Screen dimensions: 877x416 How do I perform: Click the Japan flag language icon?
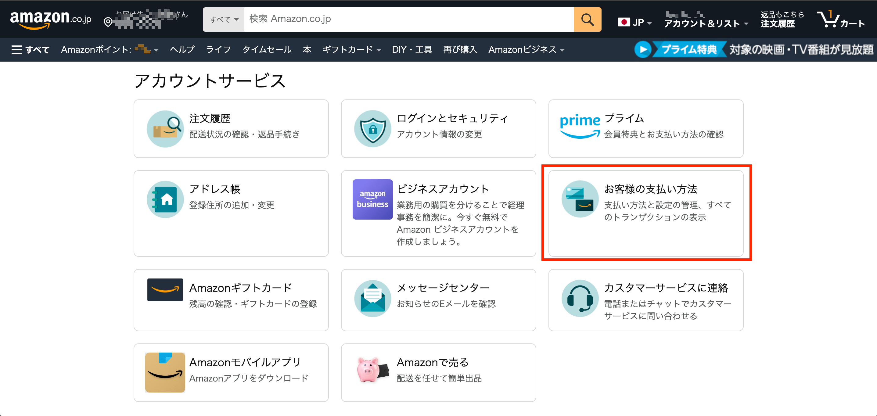[624, 23]
